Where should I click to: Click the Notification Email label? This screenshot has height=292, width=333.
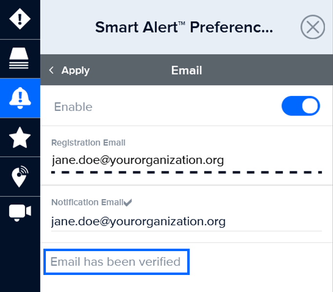tap(87, 202)
